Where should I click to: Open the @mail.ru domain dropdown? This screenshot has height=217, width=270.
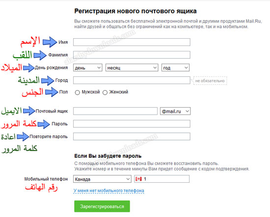(x=175, y=111)
